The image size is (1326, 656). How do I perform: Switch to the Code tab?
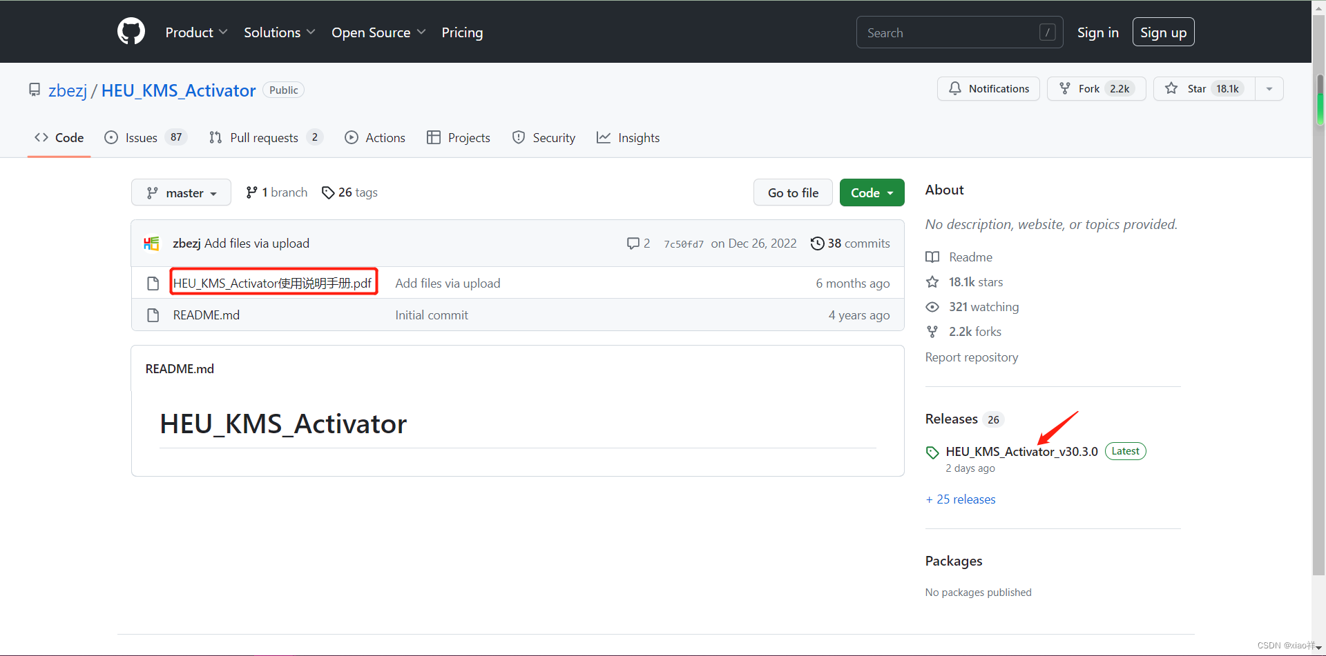(x=59, y=138)
